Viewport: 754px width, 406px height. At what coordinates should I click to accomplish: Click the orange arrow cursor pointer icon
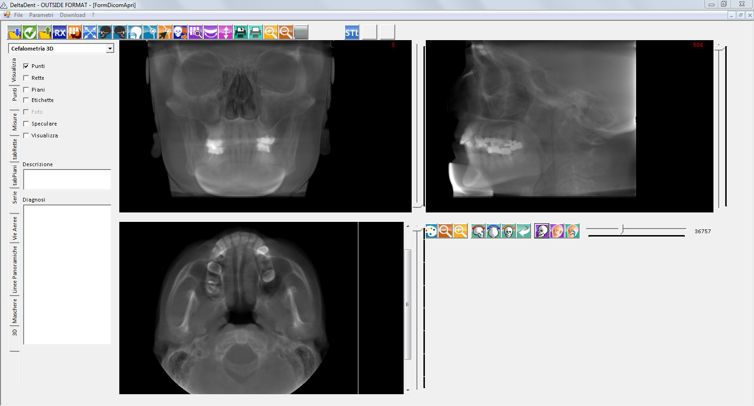(x=166, y=32)
